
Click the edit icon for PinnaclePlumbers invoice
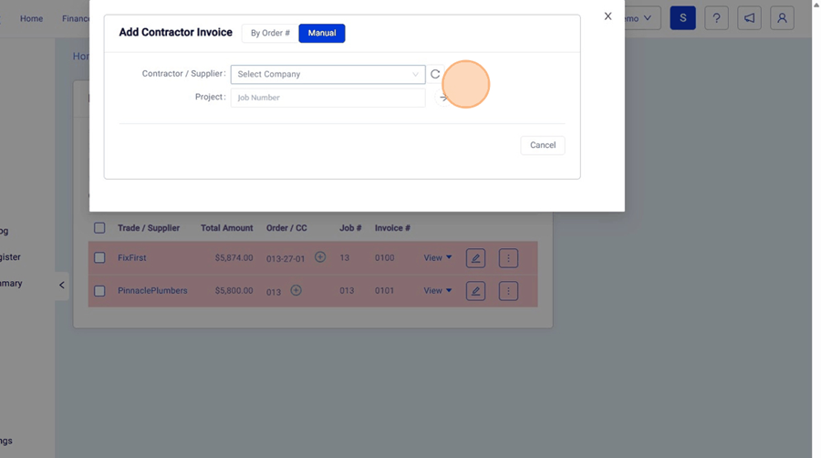[x=475, y=291]
